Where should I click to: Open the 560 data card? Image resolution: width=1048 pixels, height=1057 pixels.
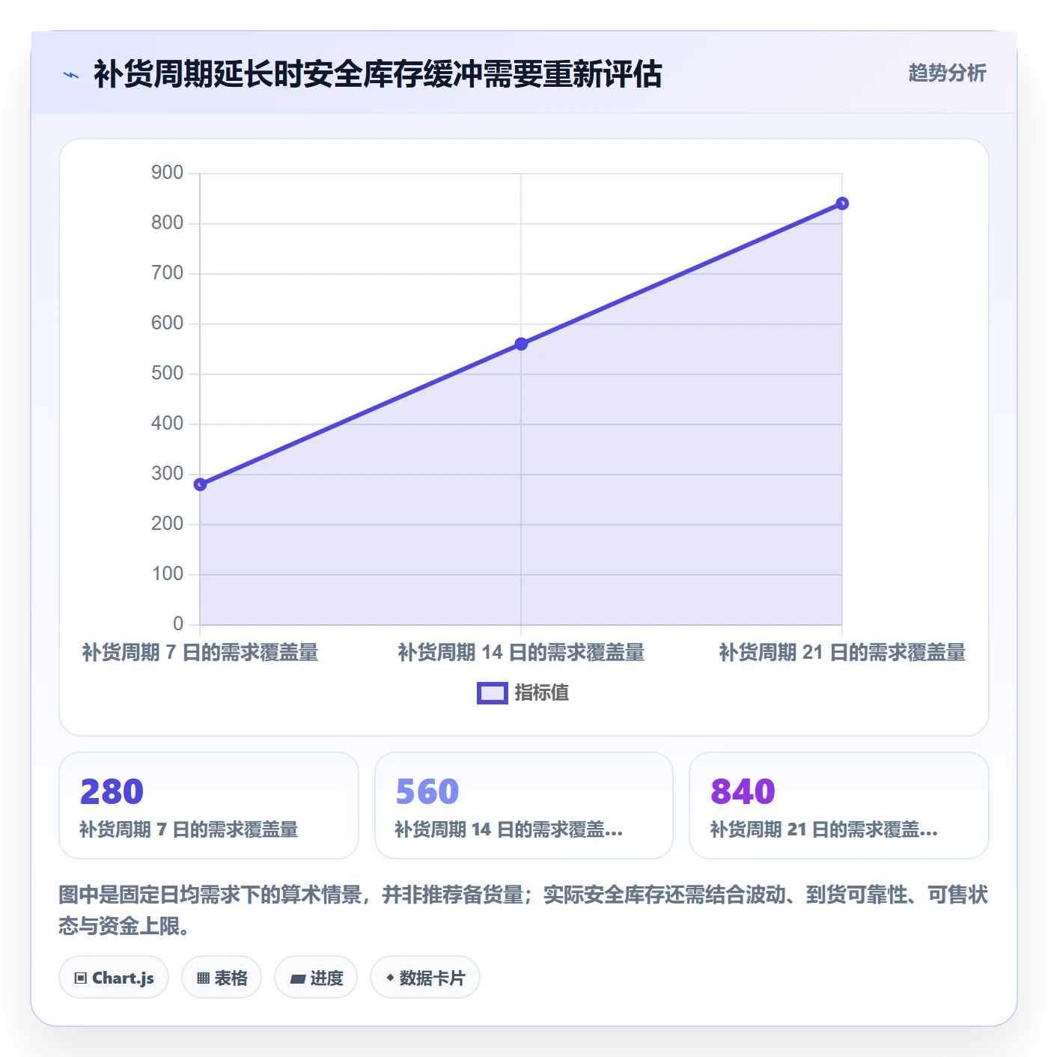pos(524,805)
